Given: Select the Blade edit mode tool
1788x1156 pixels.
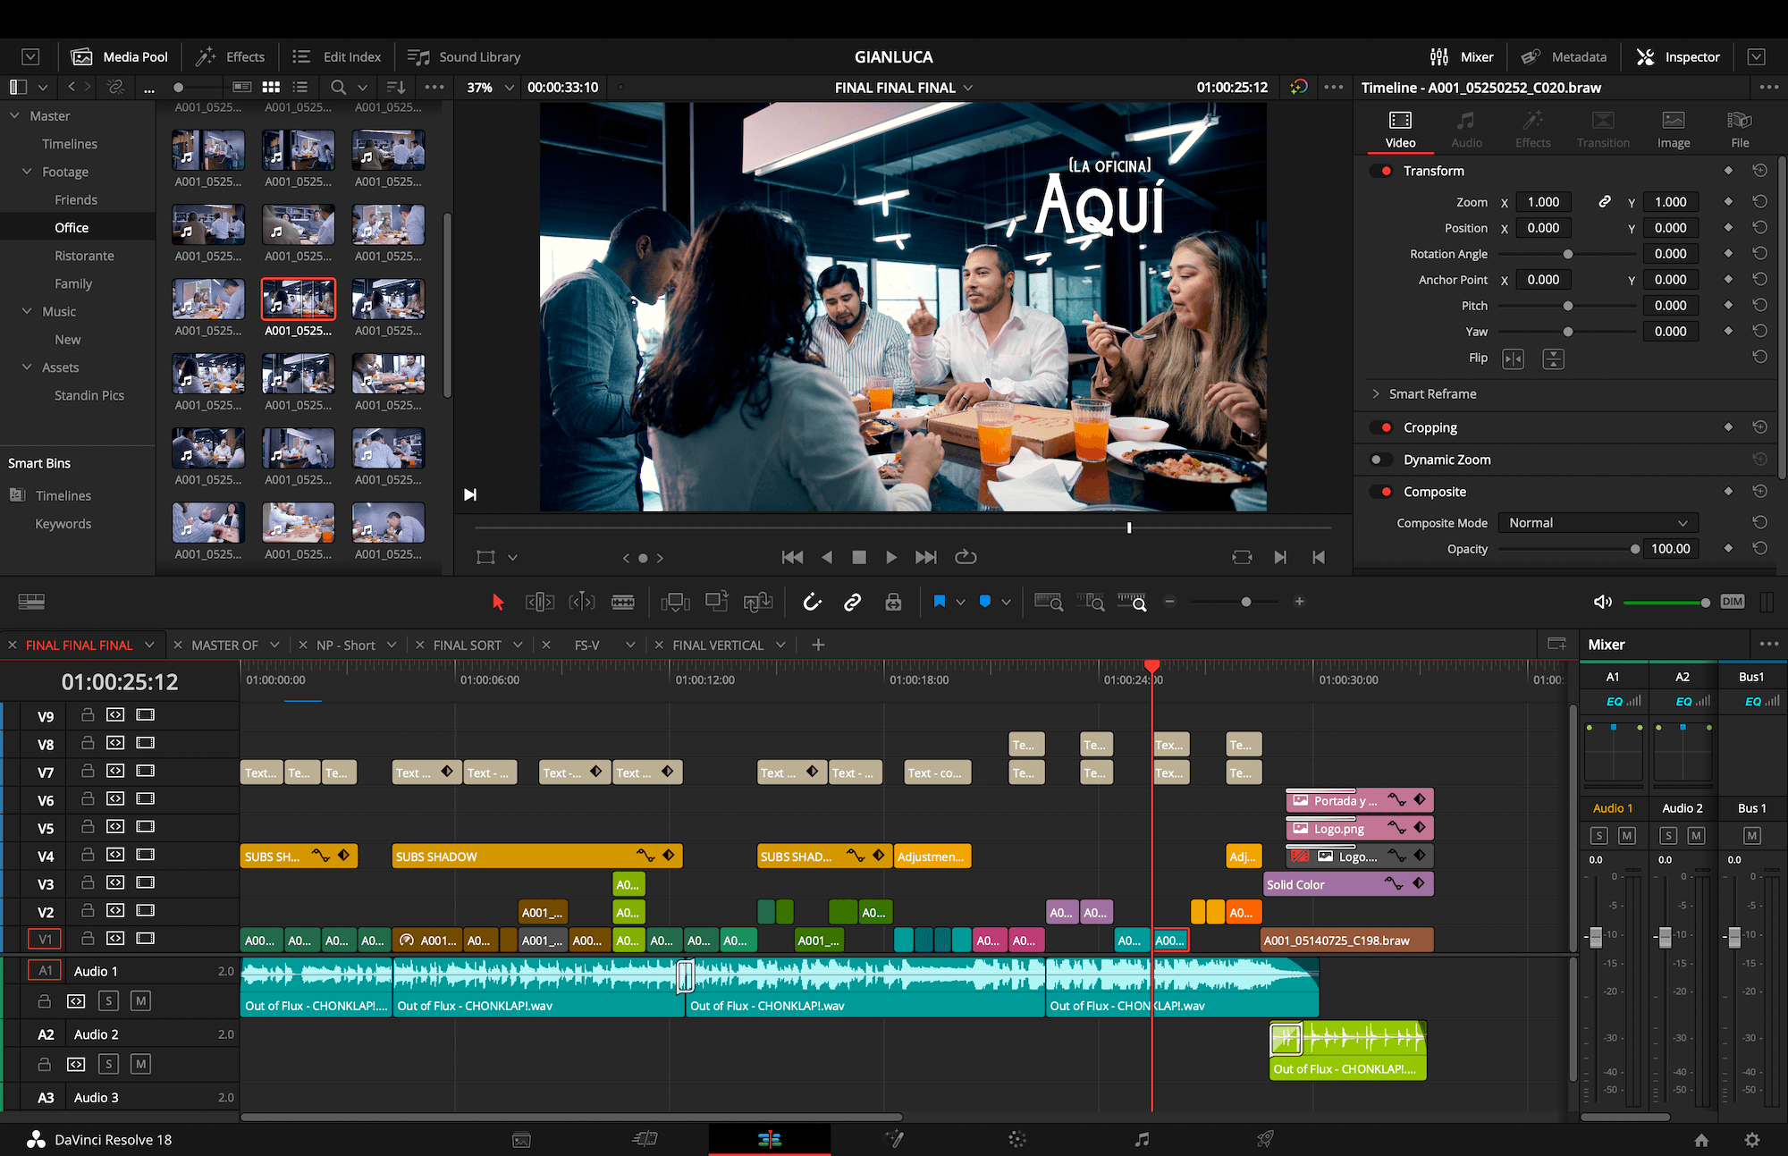Looking at the screenshot, I should click(623, 602).
